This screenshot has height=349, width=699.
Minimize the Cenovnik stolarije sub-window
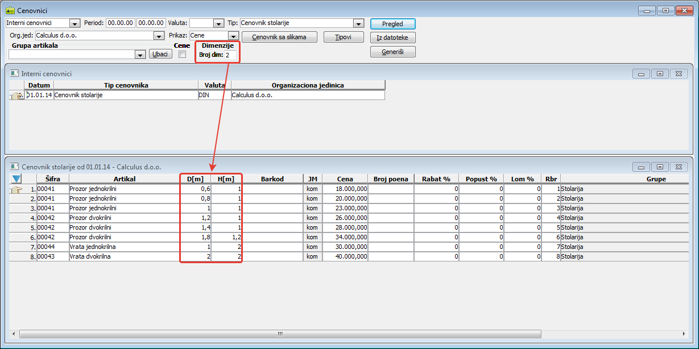pos(641,167)
